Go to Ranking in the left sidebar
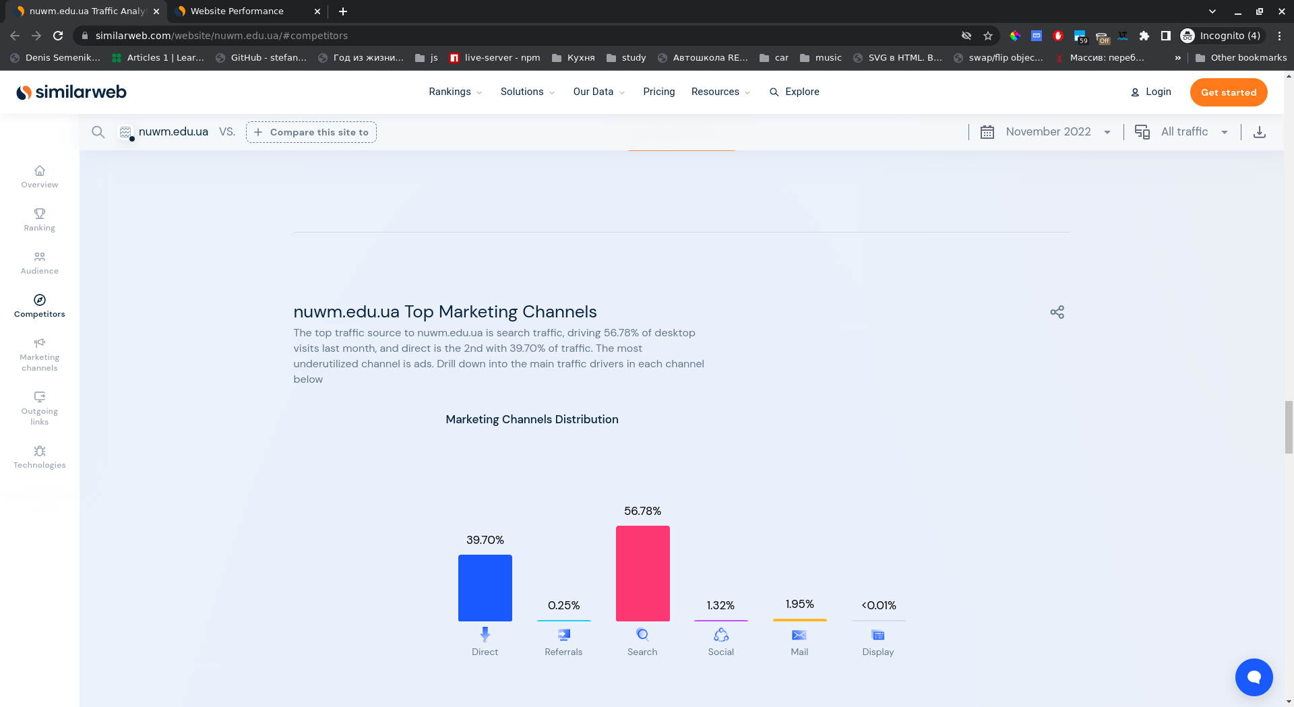The height and width of the screenshot is (707, 1294). (x=39, y=220)
